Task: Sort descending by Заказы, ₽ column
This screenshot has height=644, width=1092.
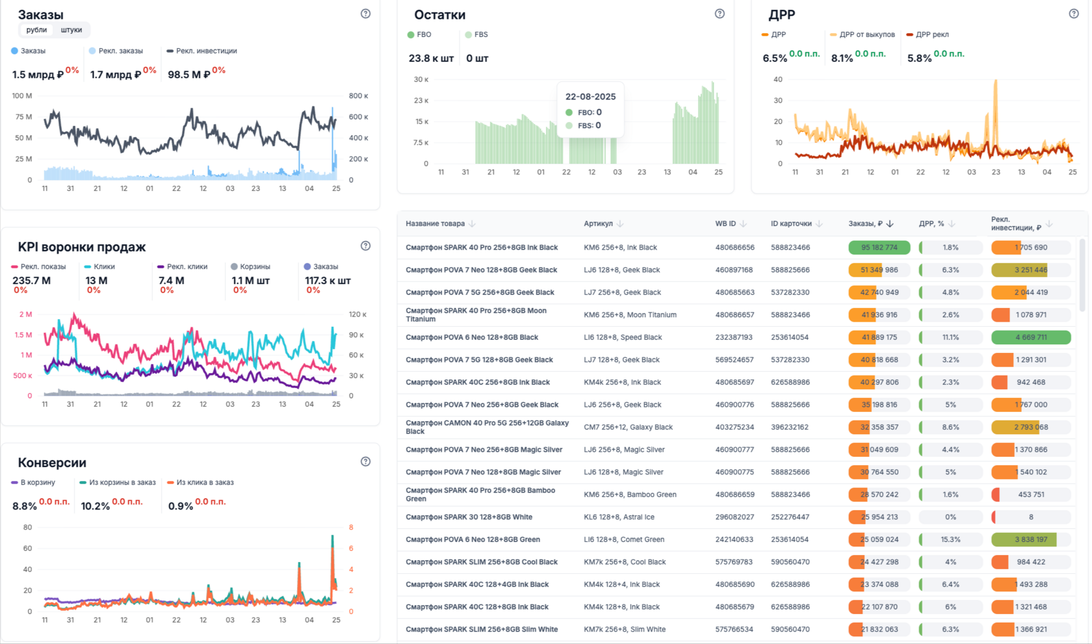Action: [890, 224]
